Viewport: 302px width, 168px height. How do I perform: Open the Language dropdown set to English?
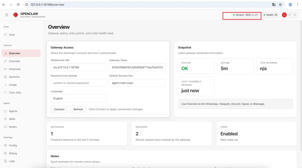79,99
